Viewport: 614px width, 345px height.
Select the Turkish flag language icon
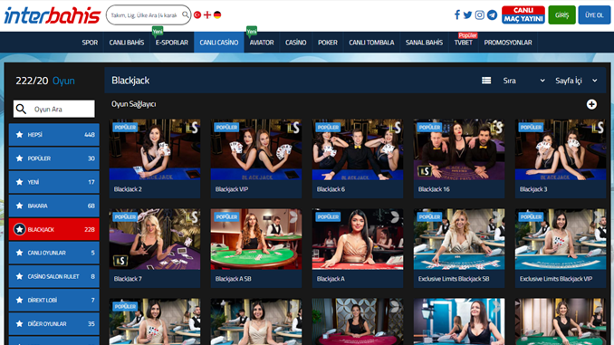pyautogui.click(x=197, y=14)
